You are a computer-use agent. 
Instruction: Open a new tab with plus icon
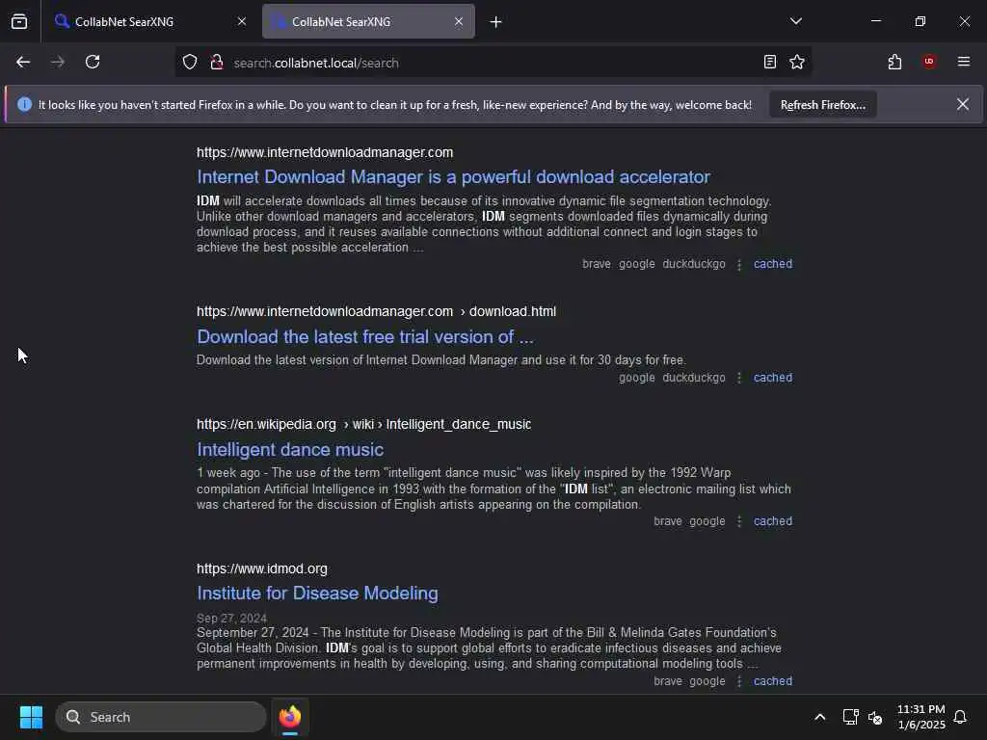pos(495,22)
